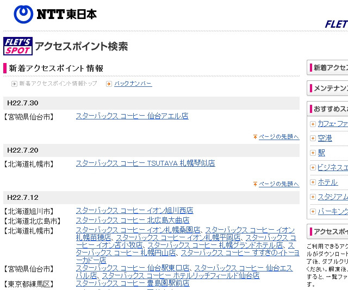Click up-arrow icon under H22.7.20 section
The height and width of the screenshot is (290, 348).
coord(255,184)
